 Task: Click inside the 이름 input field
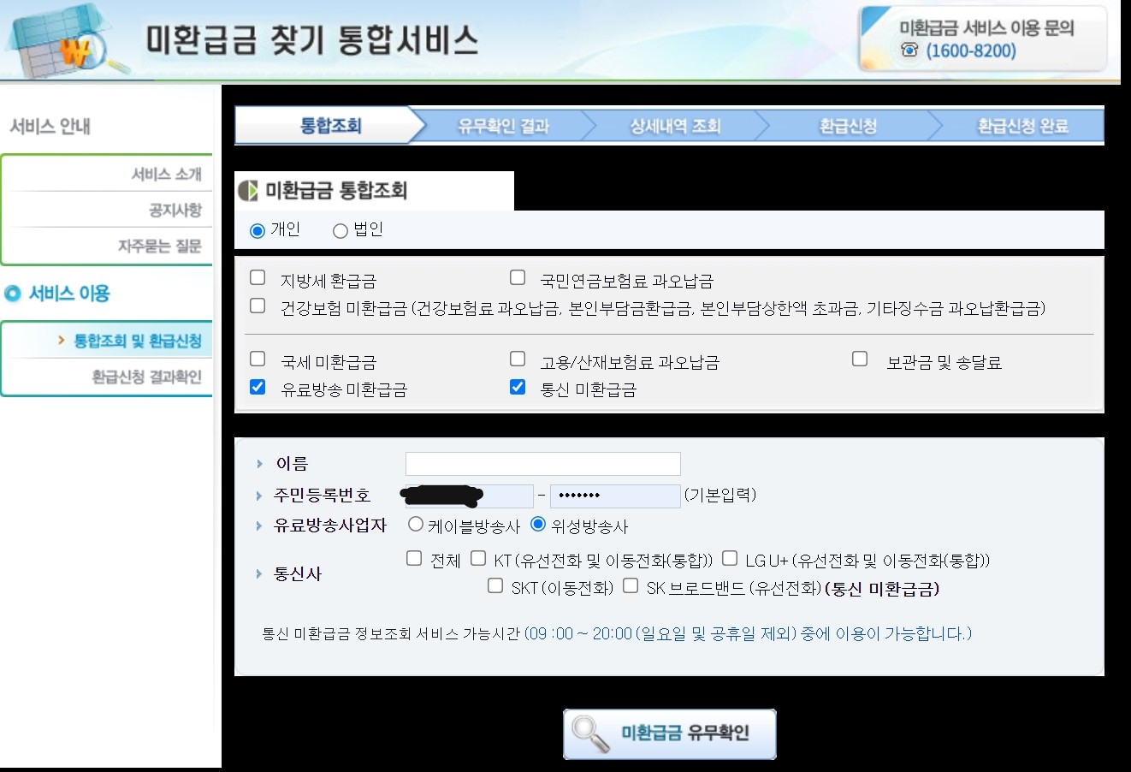point(542,463)
